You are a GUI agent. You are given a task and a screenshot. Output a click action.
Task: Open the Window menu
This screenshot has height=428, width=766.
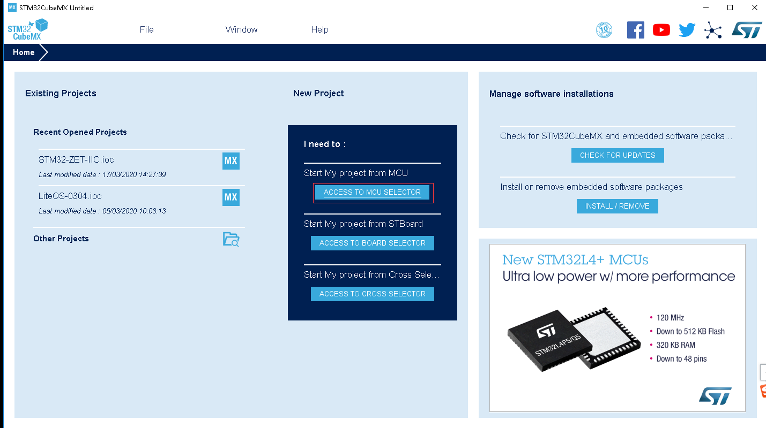(x=241, y=29)
